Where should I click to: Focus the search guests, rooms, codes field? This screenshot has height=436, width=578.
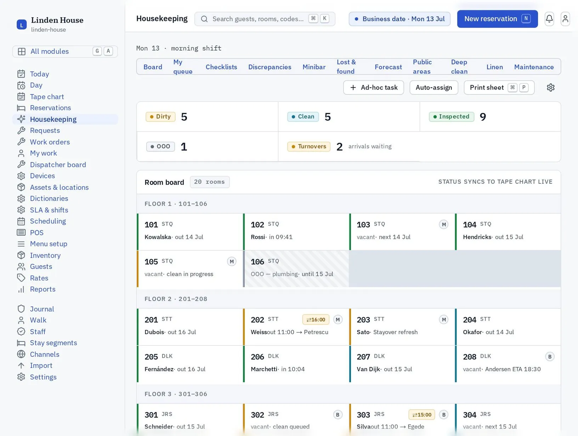coord(265,19)
